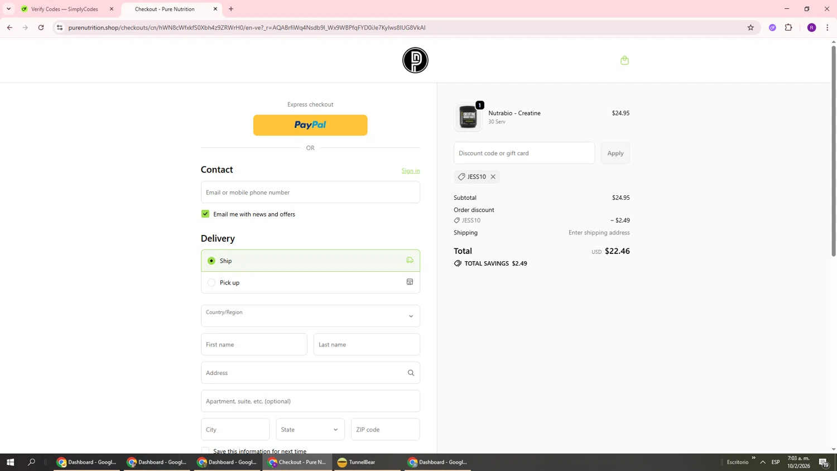Remove the JESS10 discount code
The width and height of the screenshot is (837, 471).
coord(493,177)
